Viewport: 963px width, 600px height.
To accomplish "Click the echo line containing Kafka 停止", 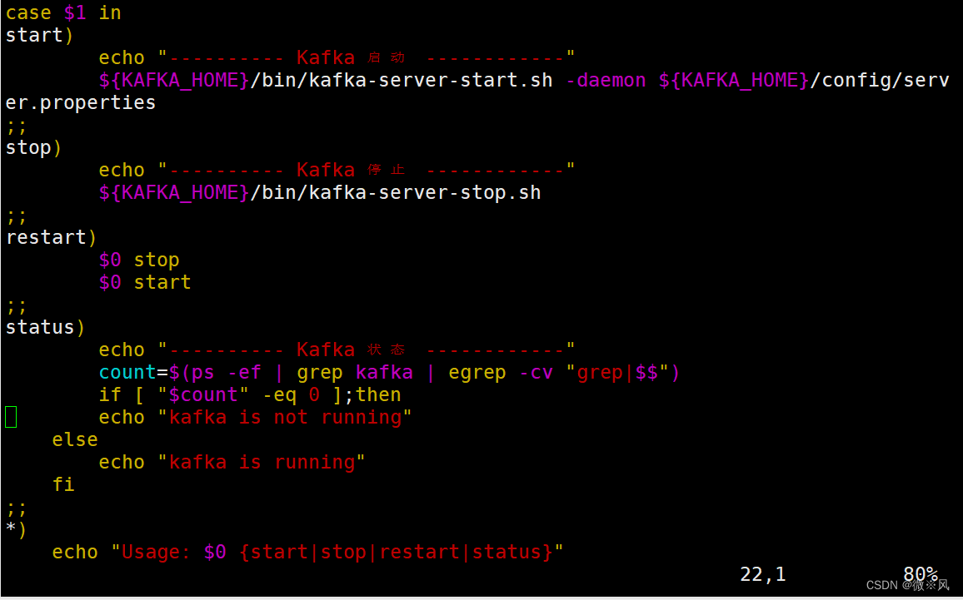I will [337, 170].
